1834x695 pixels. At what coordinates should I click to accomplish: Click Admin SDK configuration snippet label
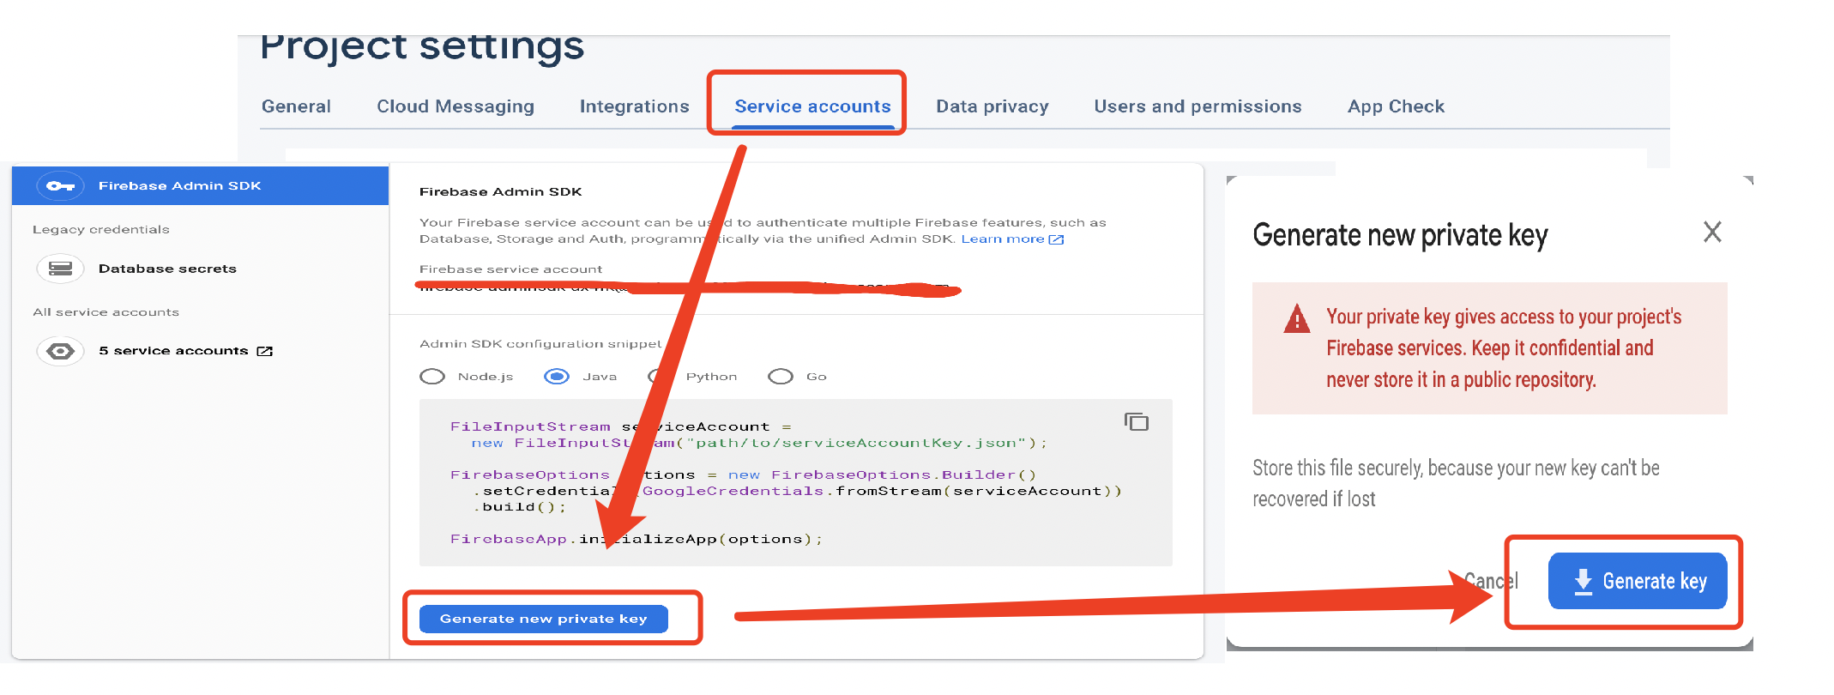(x=540, y=344)
